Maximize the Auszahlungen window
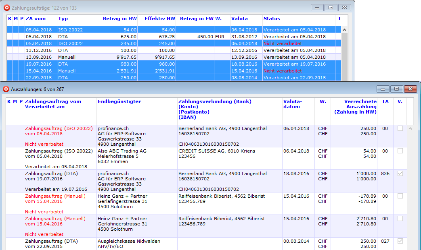The height and width of the screenshot is (250, 421). tap(396, 89)
